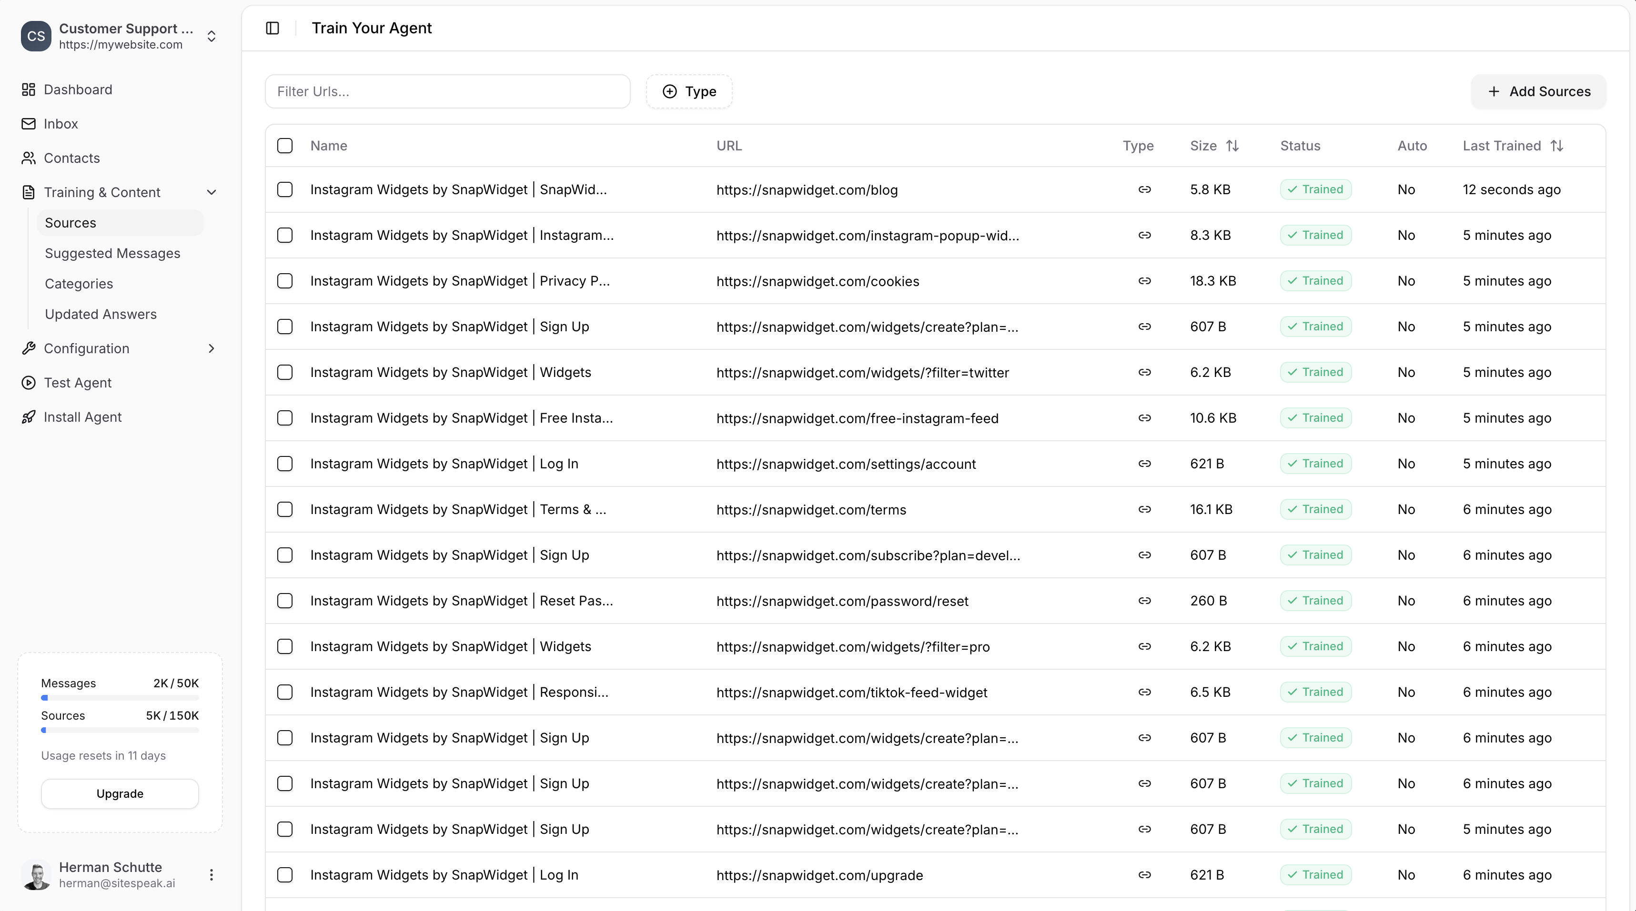Open the Install Agent section

point(82,417)
